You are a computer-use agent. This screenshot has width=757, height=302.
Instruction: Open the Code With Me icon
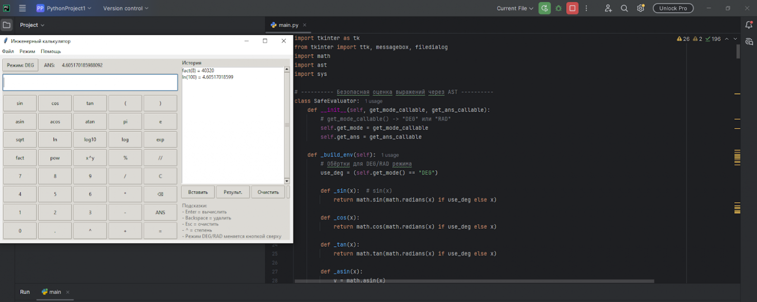pos(608,8)
